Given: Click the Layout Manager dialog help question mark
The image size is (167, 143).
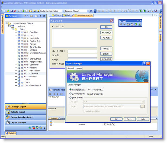Looking at the screenshot, I should point(144,63).
